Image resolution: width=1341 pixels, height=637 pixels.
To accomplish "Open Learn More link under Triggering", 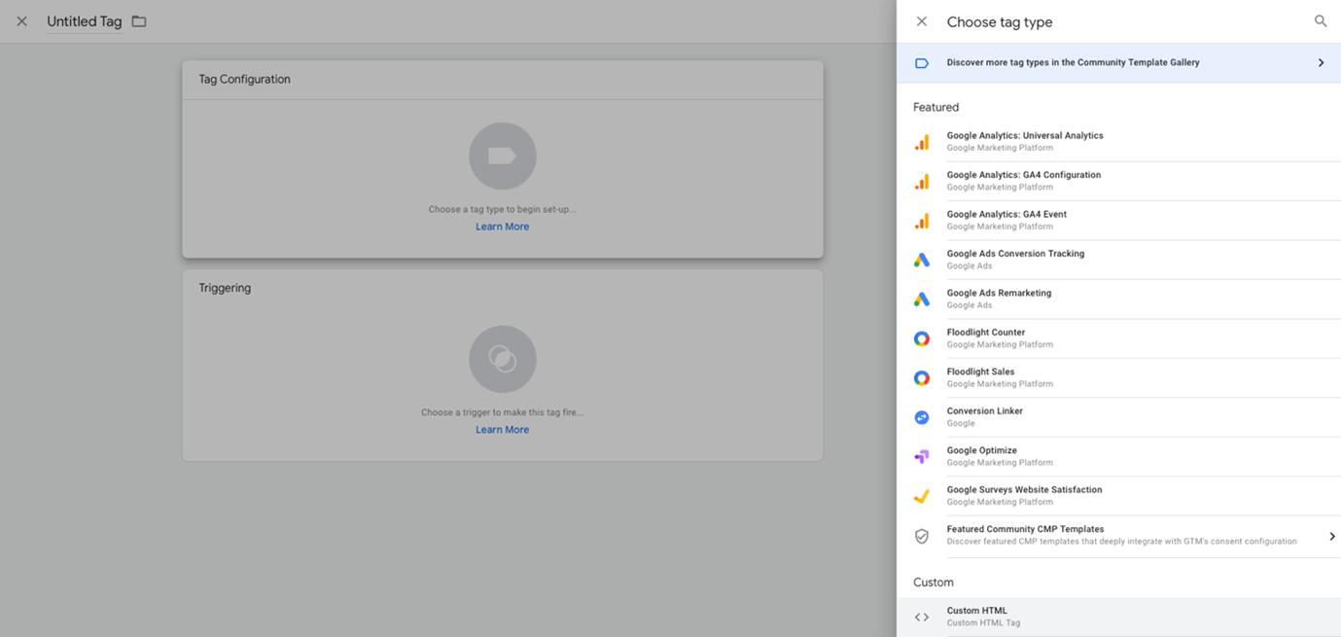I will click(502, 430).
